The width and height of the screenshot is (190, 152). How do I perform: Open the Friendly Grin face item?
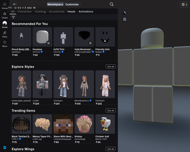tap(105, 37)
